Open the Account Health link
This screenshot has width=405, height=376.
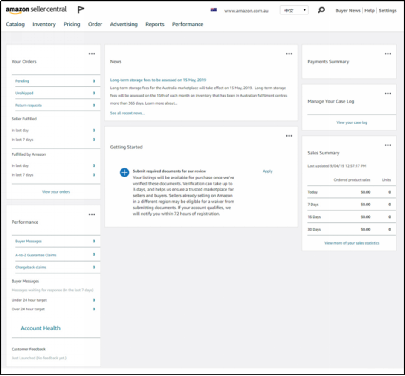[40, 328]
